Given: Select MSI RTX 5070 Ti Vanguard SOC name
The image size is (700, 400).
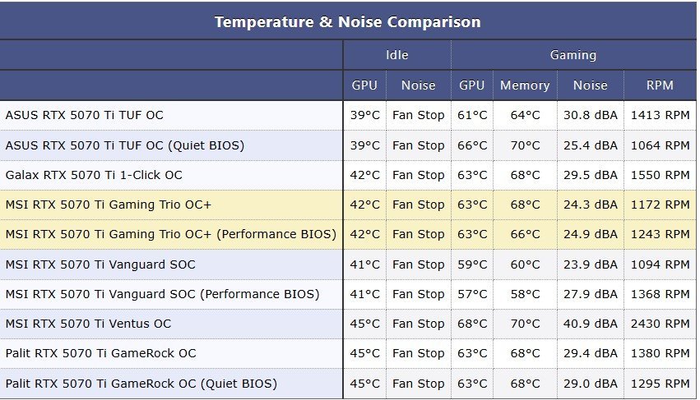Looking at the screenshot, I should 100,264.
